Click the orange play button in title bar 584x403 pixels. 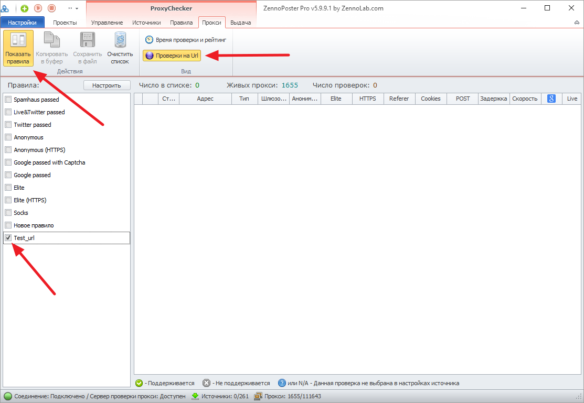pyautogui.click(x=38, y=8)
